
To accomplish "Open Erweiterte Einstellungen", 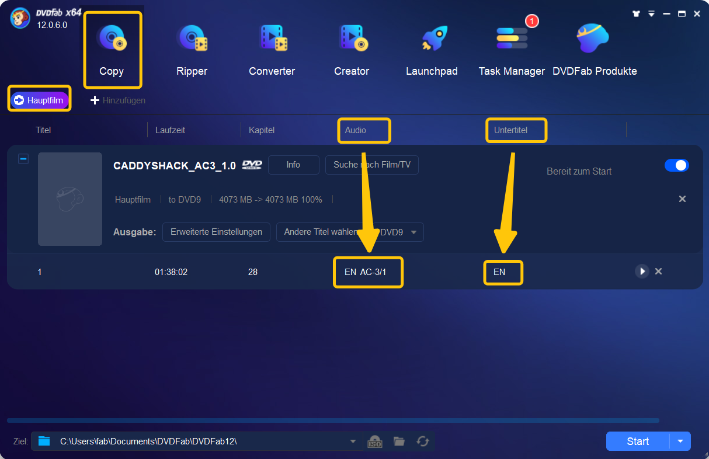I will (216, 232).
